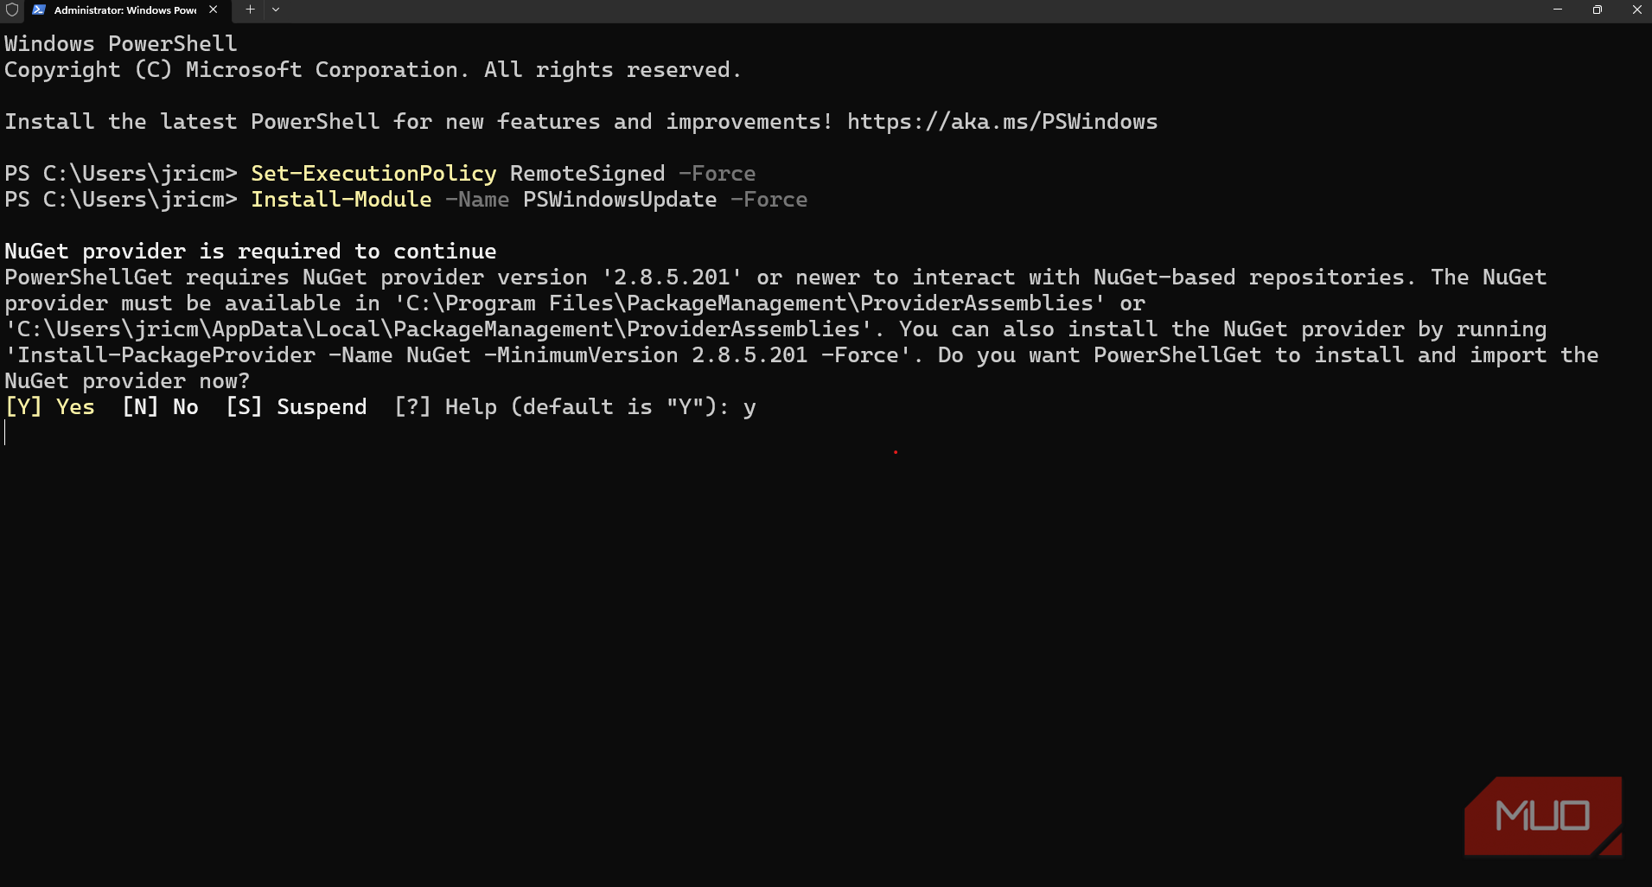Minimize the PowerShell terminal window
The height and width of the screenshot is (887, 1652).
[1557, 10]
